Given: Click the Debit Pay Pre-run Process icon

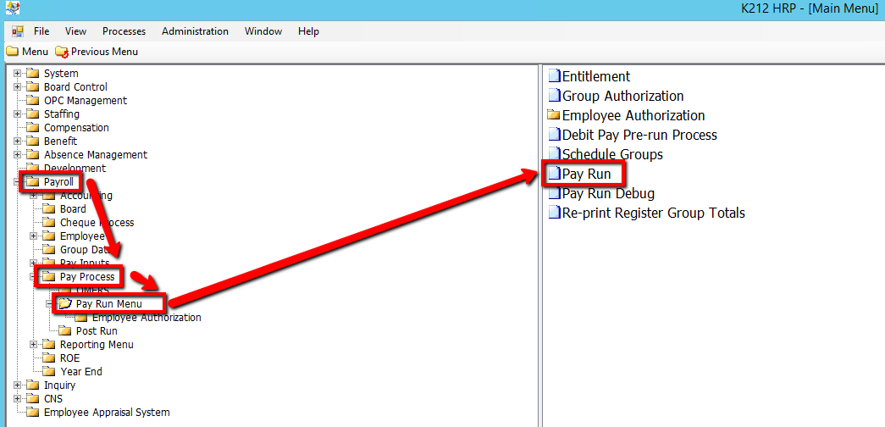Looking at the screenshot, I should [555, 136].
